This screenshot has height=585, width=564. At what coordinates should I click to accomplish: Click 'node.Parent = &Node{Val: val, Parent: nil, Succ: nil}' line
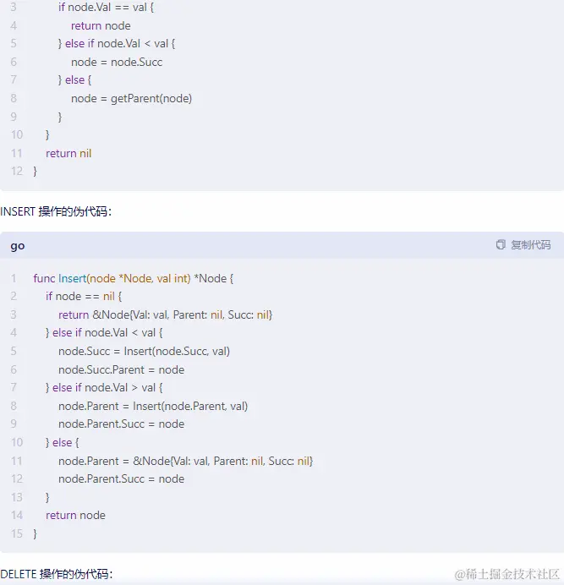pyautogui.click(x=185, y=461)
